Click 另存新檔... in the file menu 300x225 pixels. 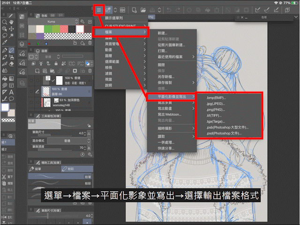pos(166,77)
